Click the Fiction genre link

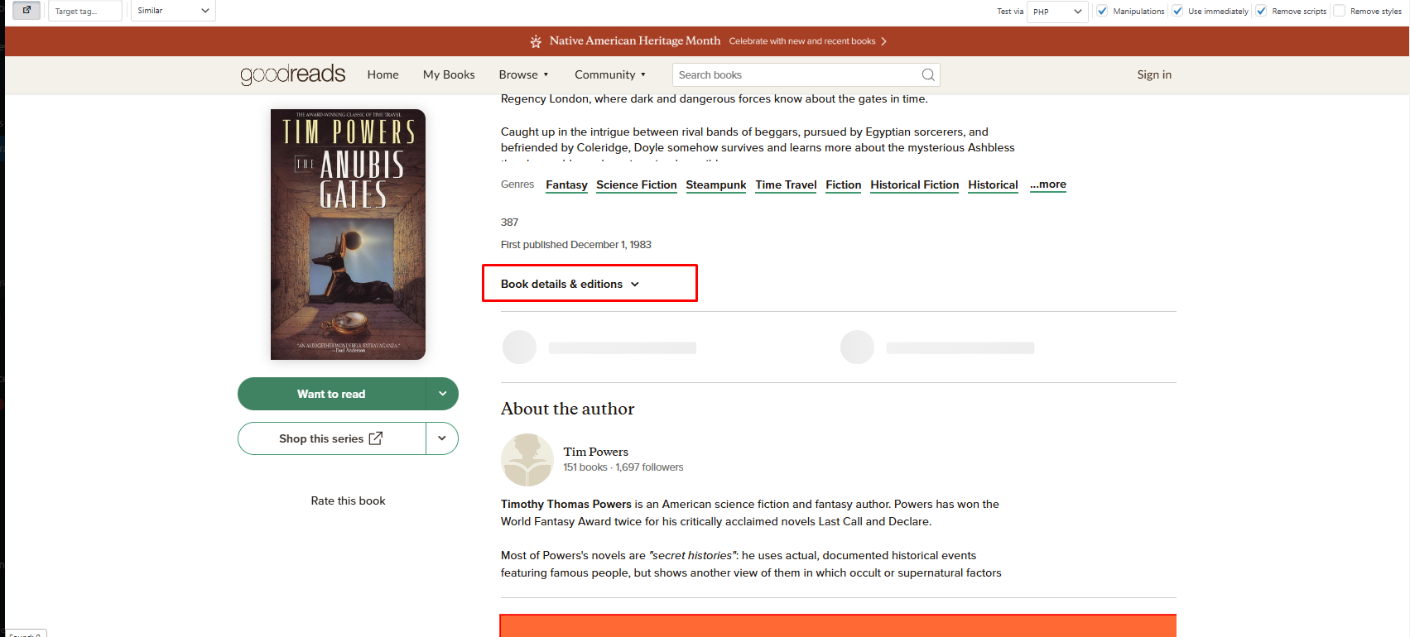(x=844, y=184)
